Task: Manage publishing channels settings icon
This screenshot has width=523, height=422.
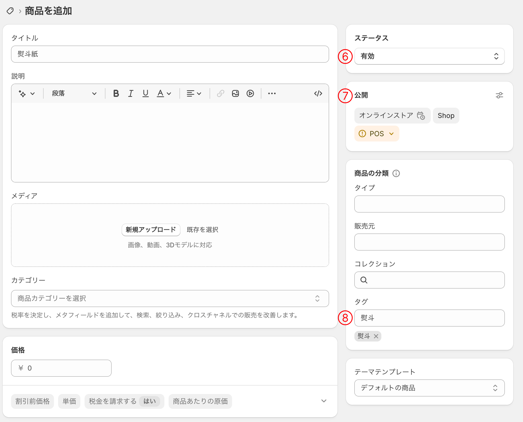Action: (x=499, y=95)
